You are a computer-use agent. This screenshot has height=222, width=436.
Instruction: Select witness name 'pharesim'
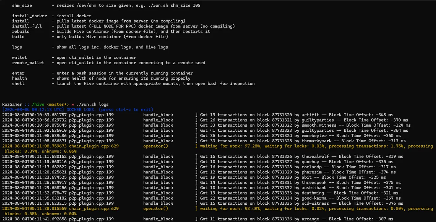point(312,172)
